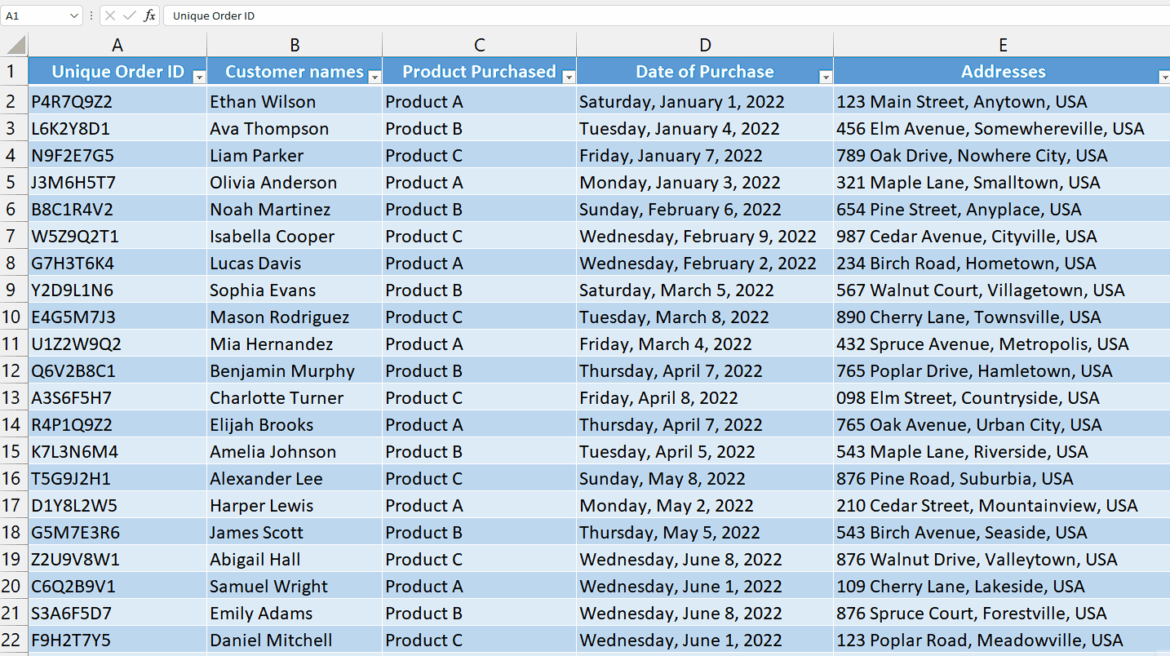
Task: Open the Unique Order ID filter dropdown
Action: tap(200, 76)
